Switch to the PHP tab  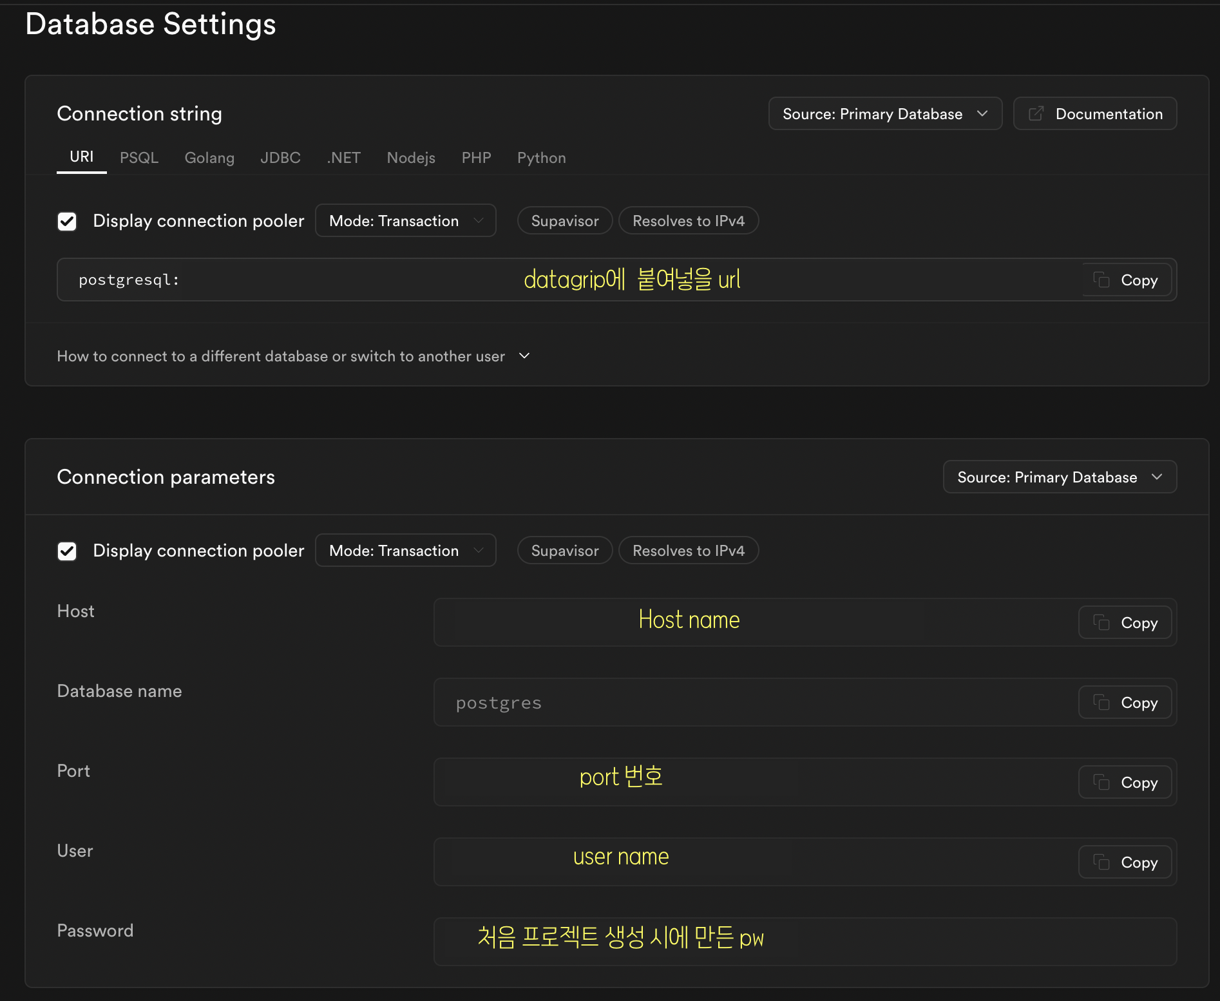(476, 158)
